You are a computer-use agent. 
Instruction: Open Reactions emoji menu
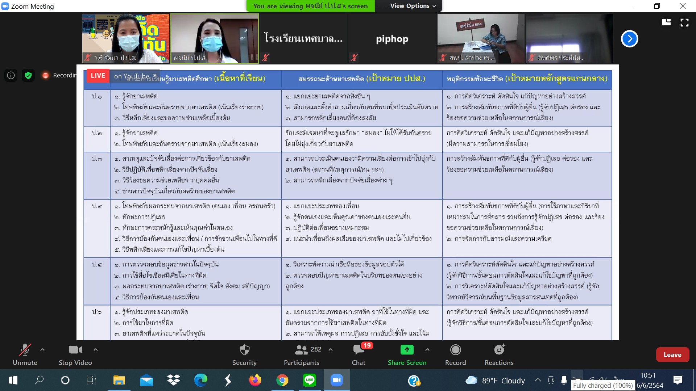point(499,355)
